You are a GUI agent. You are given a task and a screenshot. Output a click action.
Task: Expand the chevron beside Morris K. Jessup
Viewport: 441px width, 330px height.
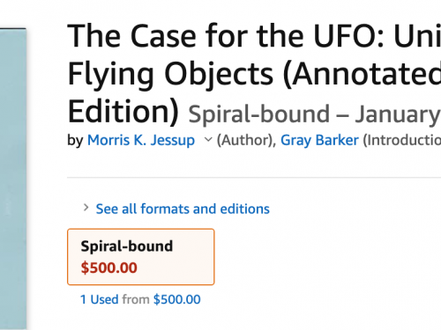click(x=208, y=140)
